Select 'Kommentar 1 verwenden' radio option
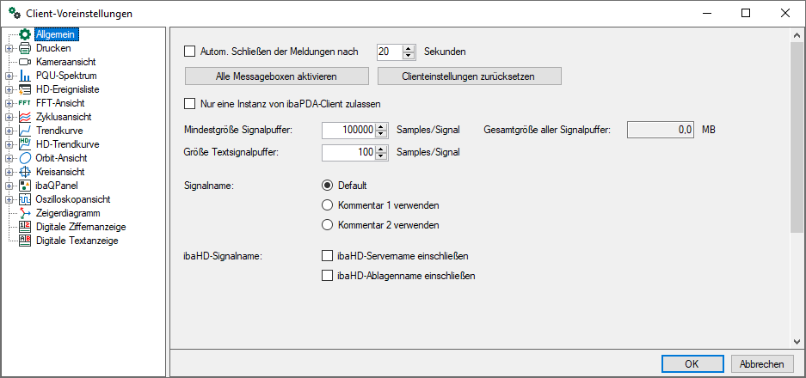This screenshot has height=378, width=806. click(x=327, y=204)
